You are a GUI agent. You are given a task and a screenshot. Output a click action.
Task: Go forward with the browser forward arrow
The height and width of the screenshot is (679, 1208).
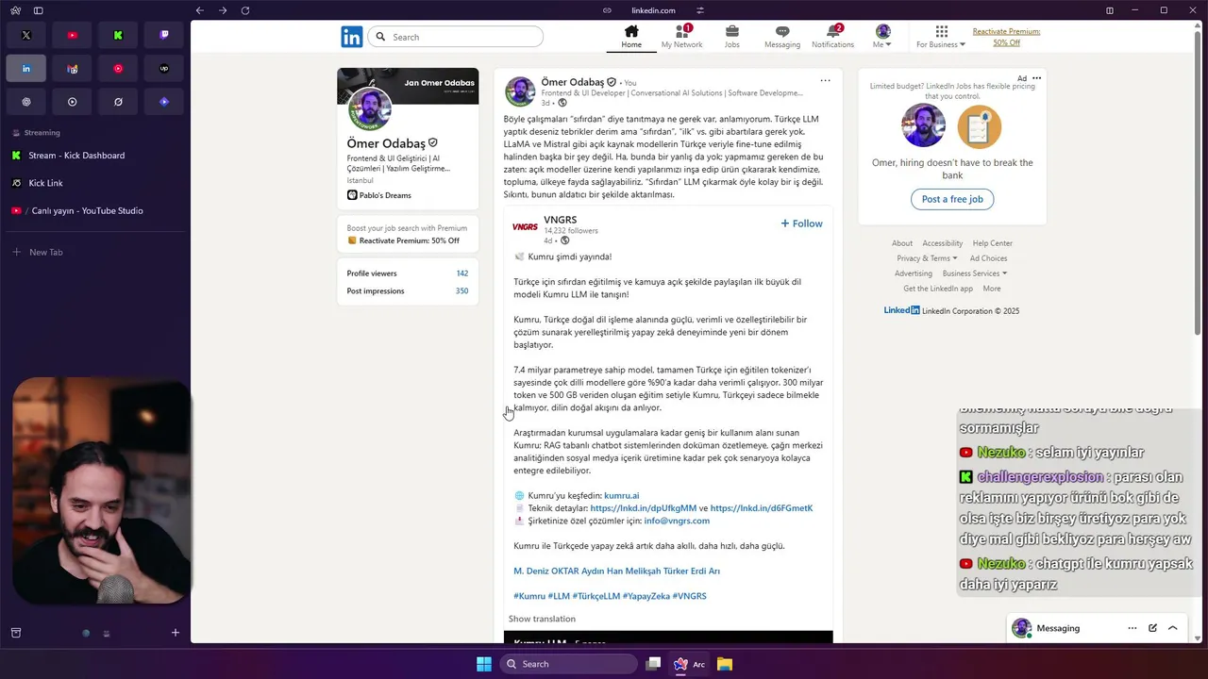(x=222, y=10)
